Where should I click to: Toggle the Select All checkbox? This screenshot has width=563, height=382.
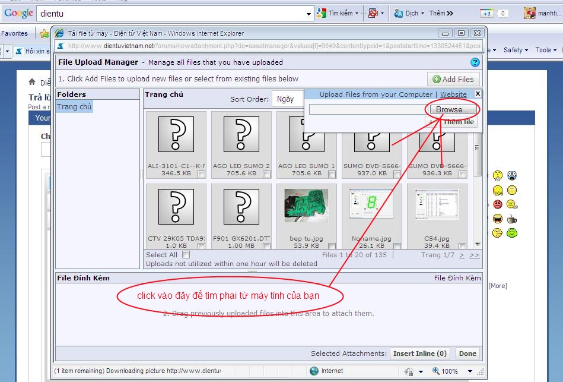[186, 255]
